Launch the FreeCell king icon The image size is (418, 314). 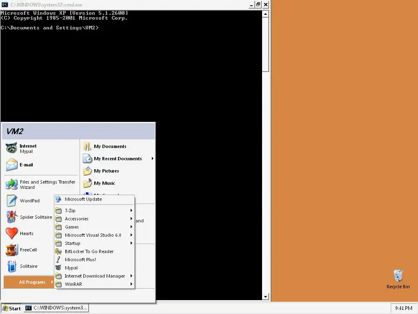point(11,250)
